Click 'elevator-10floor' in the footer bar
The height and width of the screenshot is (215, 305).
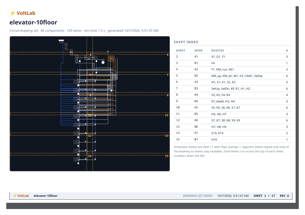tap(46, 196)
